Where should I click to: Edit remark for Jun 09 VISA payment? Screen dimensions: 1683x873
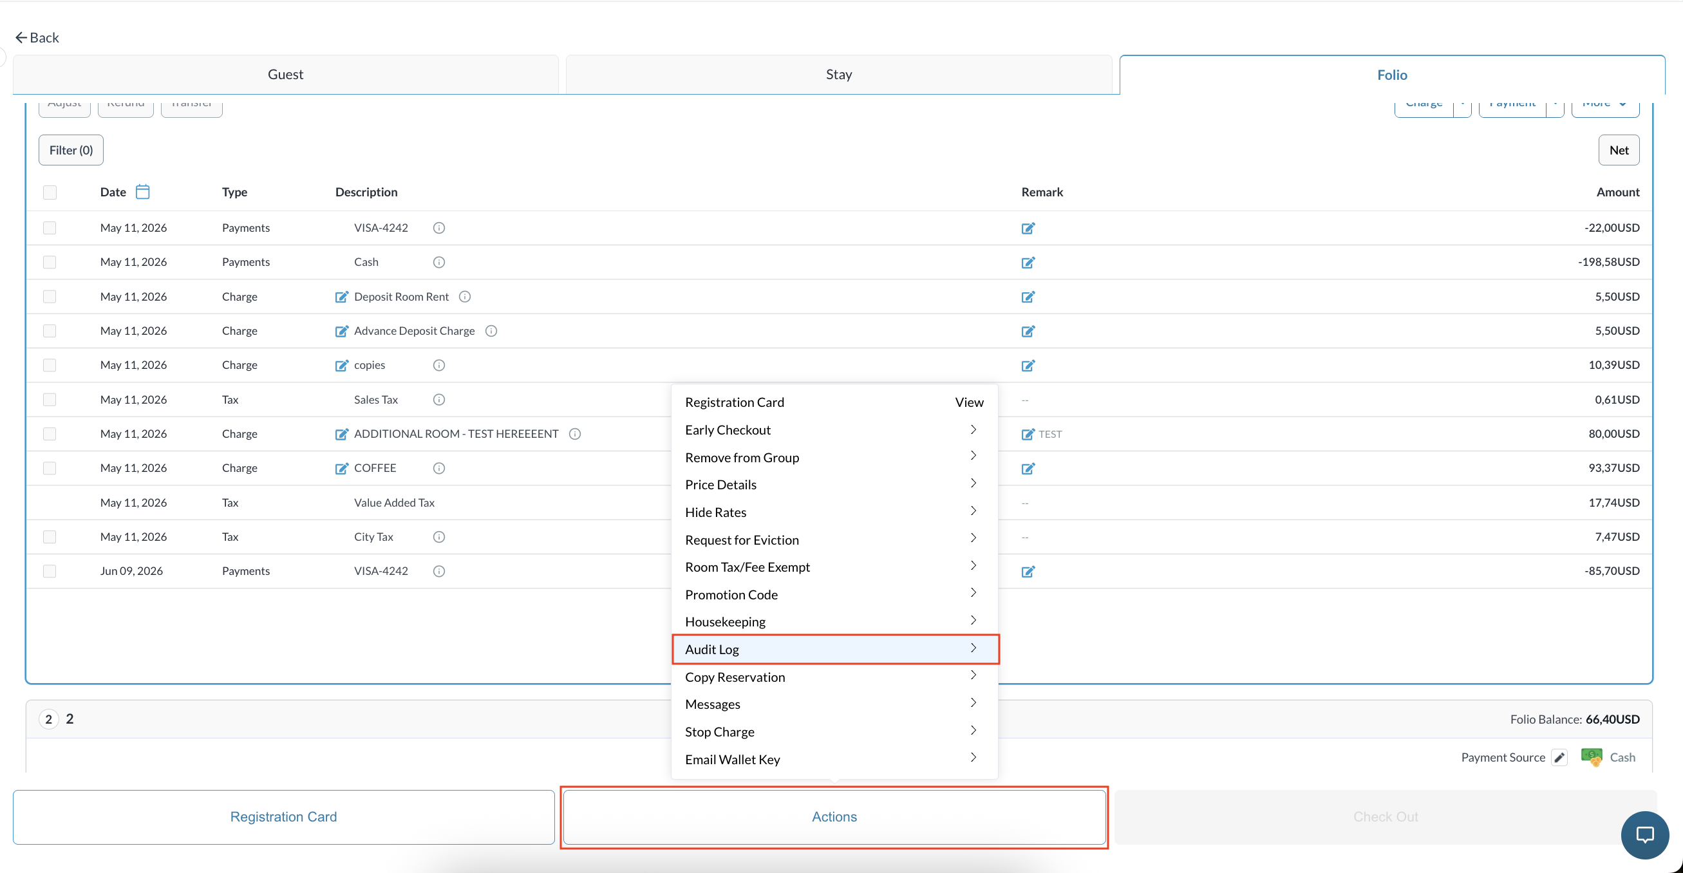1028,571
